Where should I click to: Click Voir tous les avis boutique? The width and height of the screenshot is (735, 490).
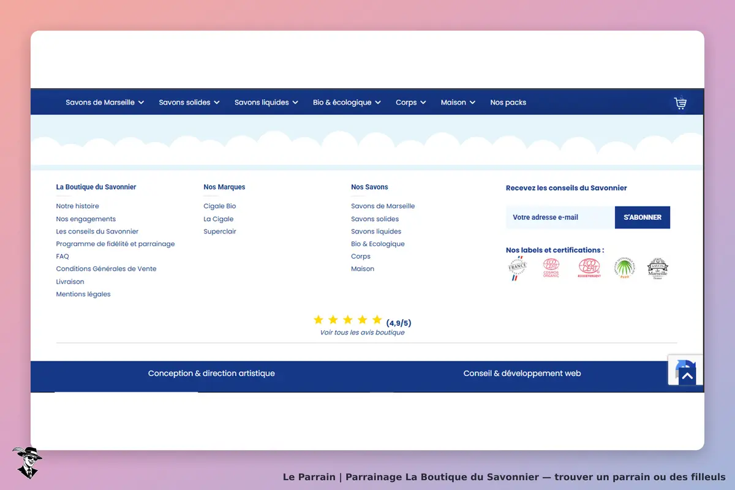pos(362,333)
